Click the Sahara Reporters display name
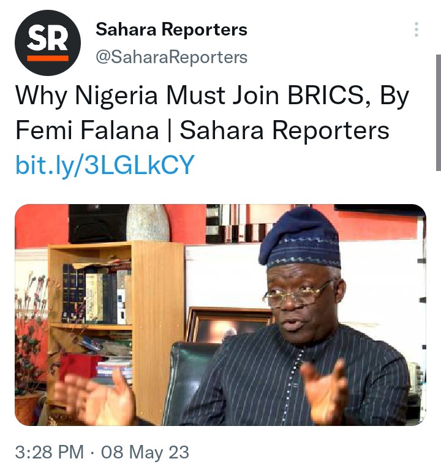 [171, 29]
